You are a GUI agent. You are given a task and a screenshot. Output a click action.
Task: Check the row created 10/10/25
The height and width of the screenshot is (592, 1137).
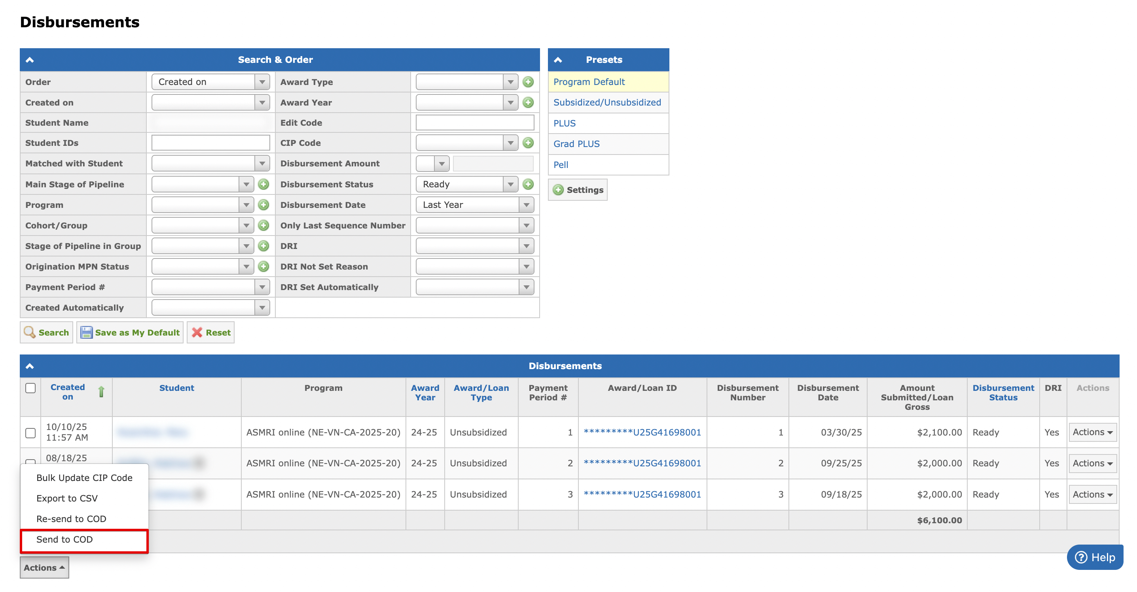click(30, 433)
